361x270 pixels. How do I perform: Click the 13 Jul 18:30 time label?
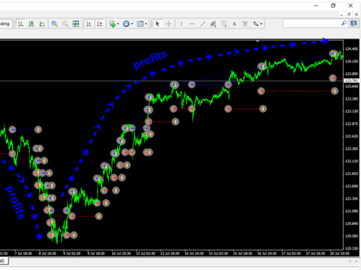[169, 253]
